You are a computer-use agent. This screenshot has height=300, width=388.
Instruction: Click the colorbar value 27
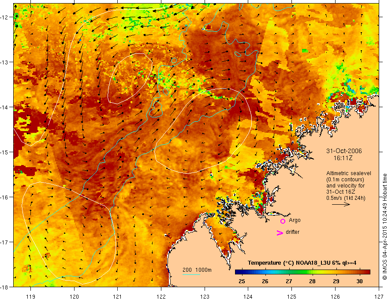pos(289,281)
